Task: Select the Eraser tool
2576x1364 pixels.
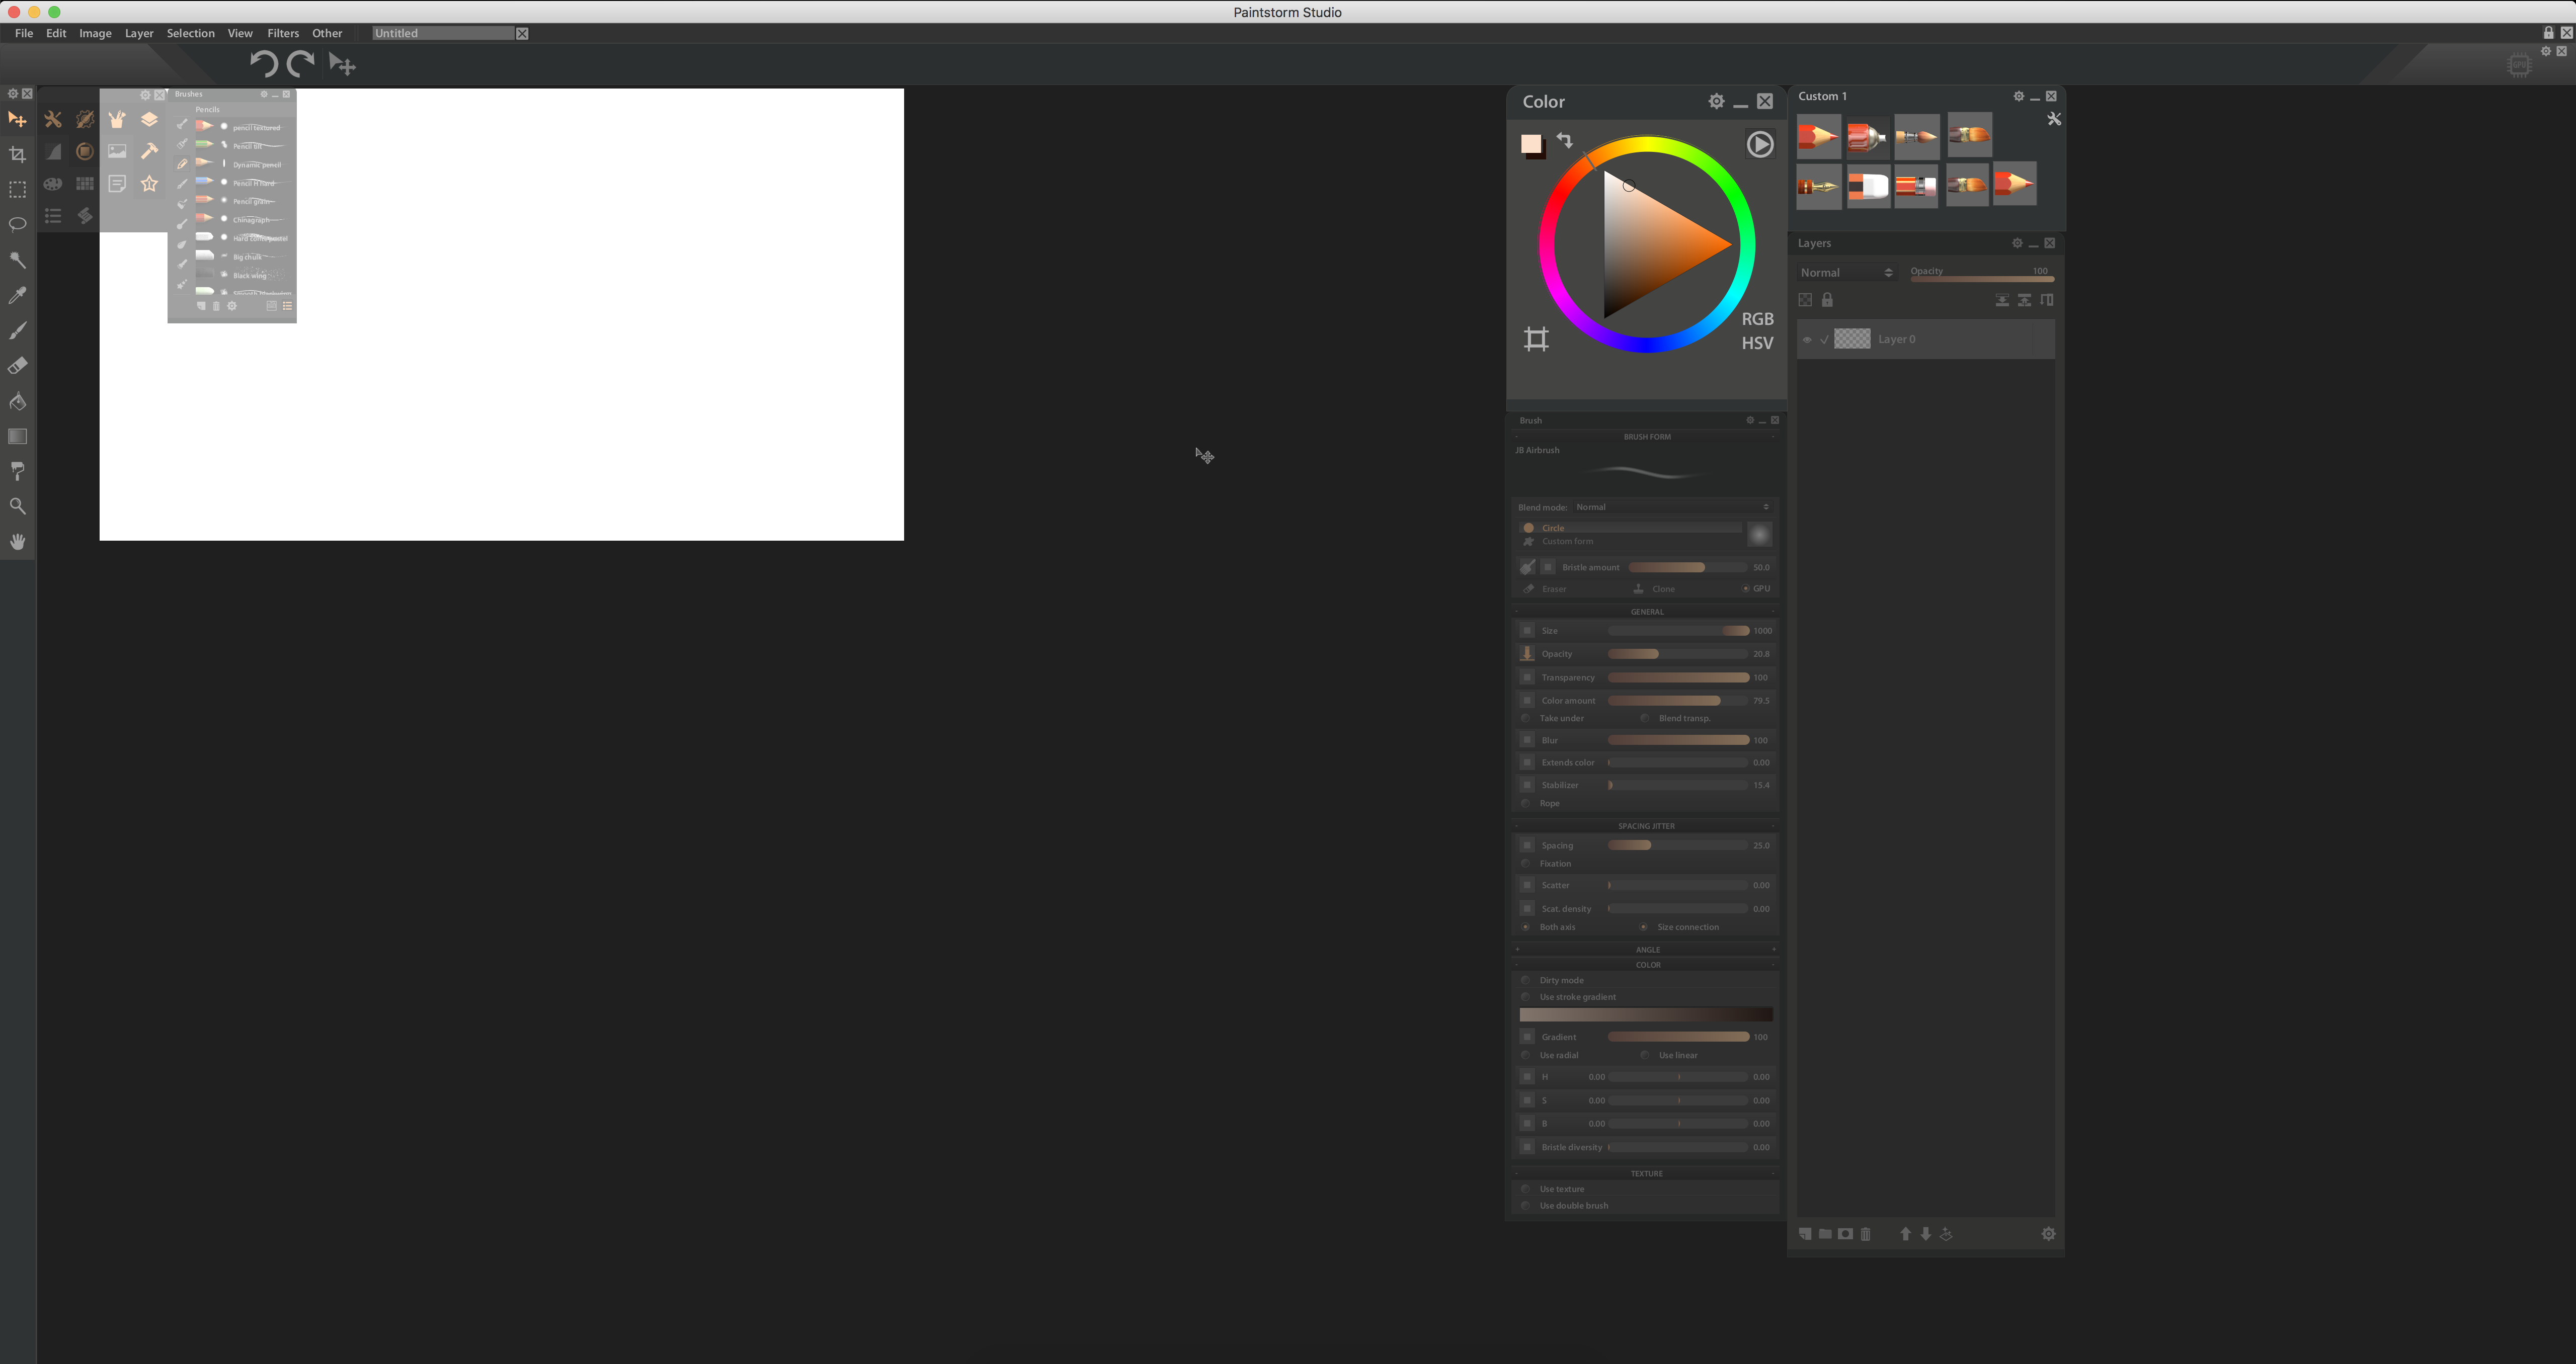Action: click(x=17, y=366)
